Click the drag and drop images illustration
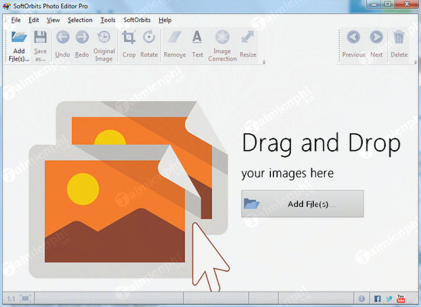This screenshot has height=307, width=421. point(129,196)
